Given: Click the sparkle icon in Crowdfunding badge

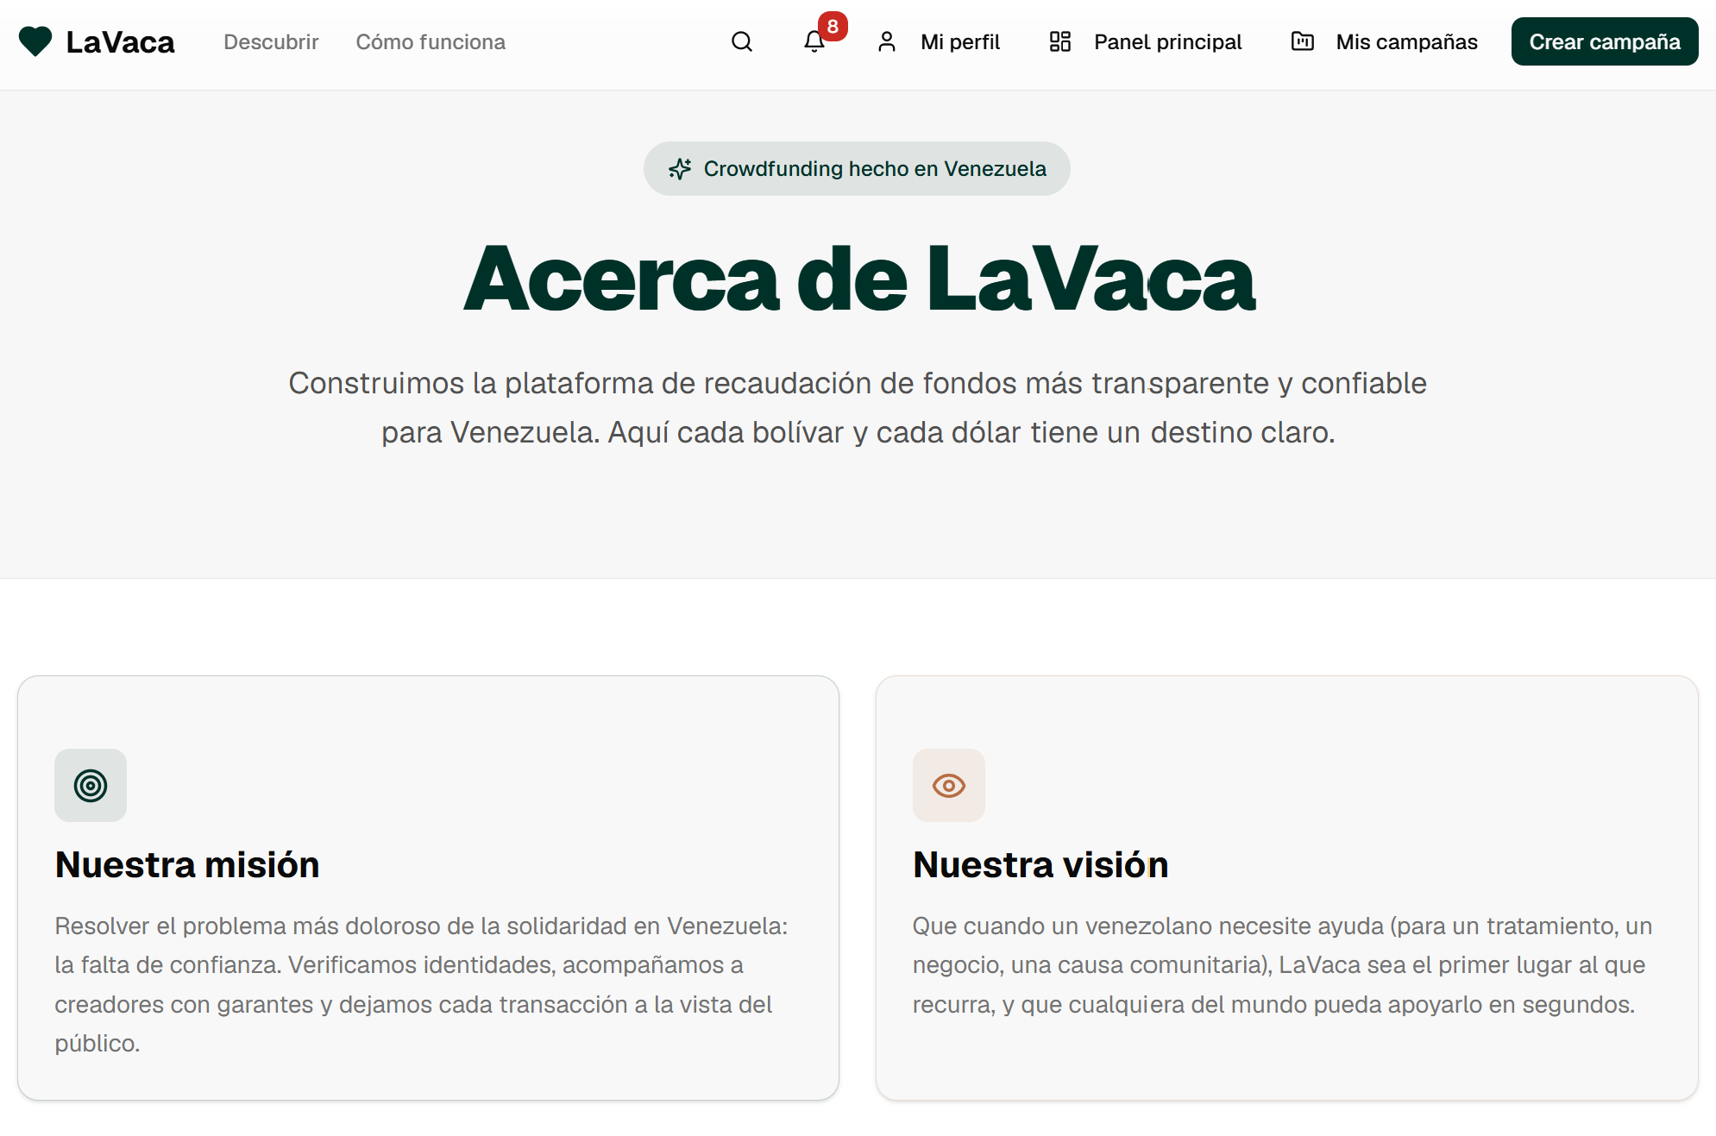Looking at the screenshot, I should click(680, 168).
